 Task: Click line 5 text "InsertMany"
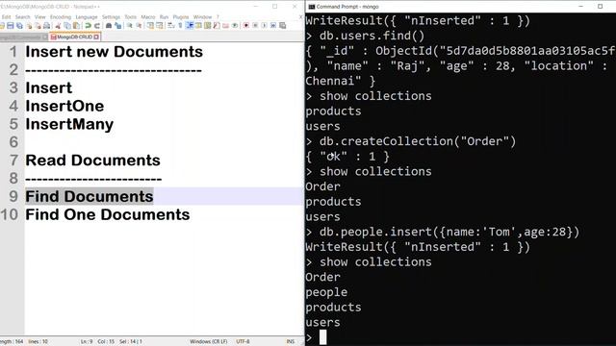(69, 124)
